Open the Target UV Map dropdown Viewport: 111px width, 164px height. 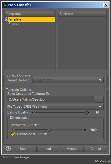coord(68,80)
